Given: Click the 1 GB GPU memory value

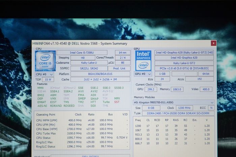Looking at the screenshot, I should (x=162, y=74).
